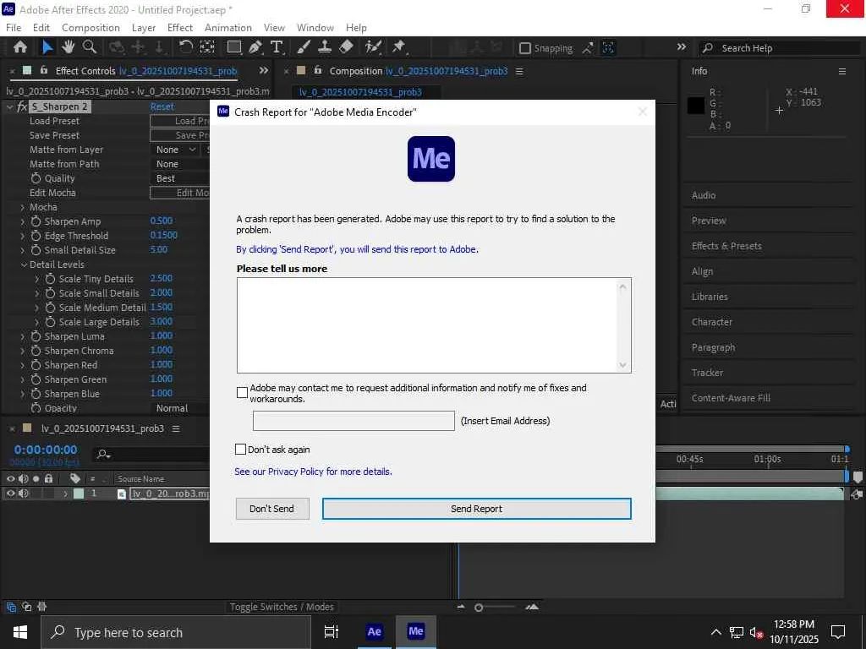The image size is (866, 649).
Task: Click in the email address field
Action: pyautogui.click(x=354, y=421)
